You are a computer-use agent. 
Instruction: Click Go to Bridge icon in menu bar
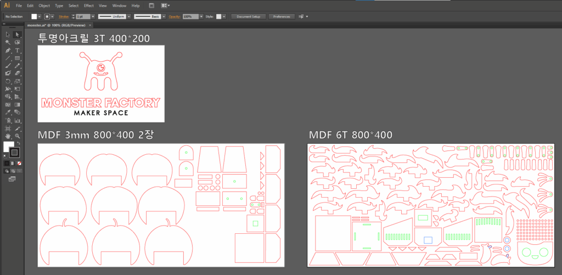tap(151, 5)
